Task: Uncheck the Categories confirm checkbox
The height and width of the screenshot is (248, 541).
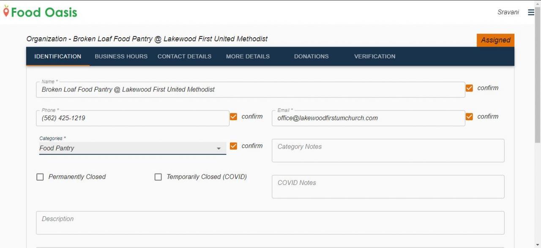Action: tap(233, 146)
